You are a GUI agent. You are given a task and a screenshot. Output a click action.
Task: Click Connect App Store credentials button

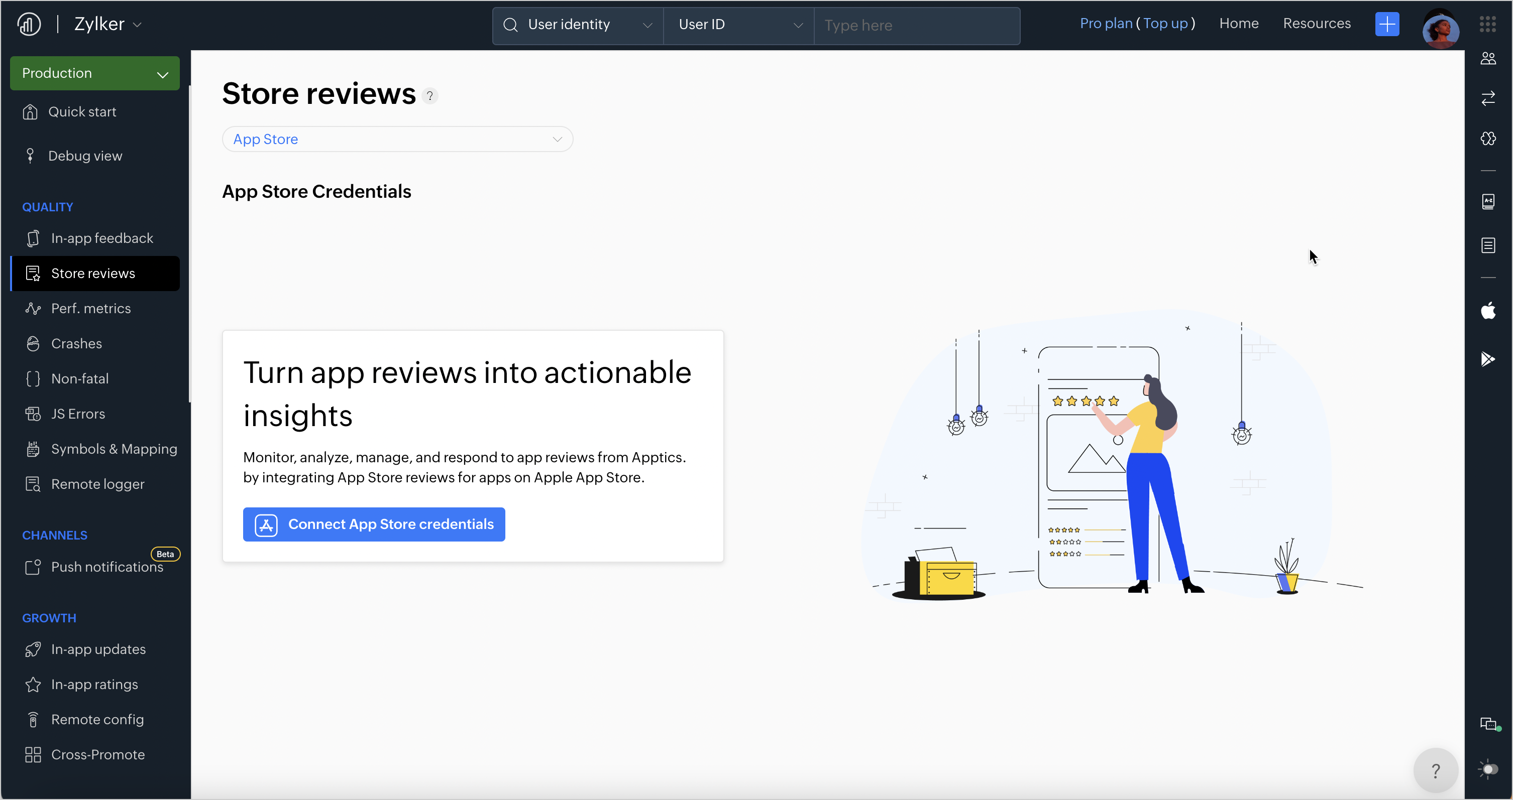click(374, 524)
